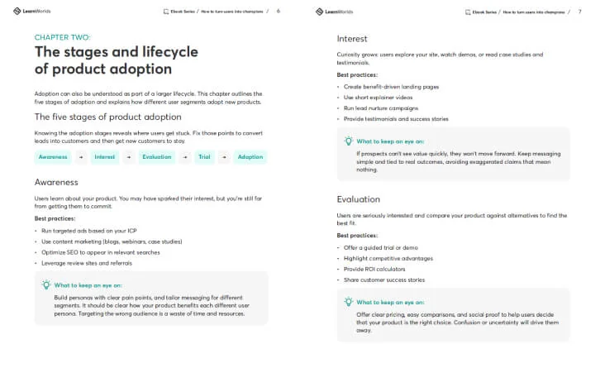Click the Ebook Series book icon on page 7
The width and height of the screenshot is (605, 392).
click(469, 12)
